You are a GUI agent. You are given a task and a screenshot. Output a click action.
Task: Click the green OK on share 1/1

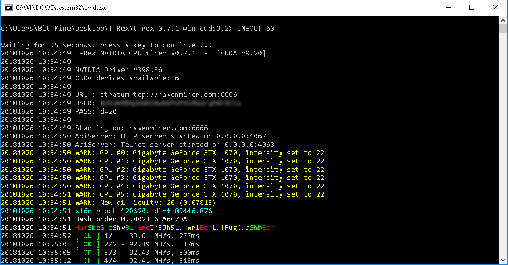[x=87, y=236]
